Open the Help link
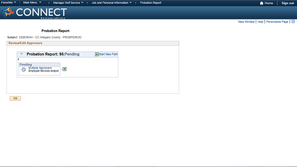 260,22
